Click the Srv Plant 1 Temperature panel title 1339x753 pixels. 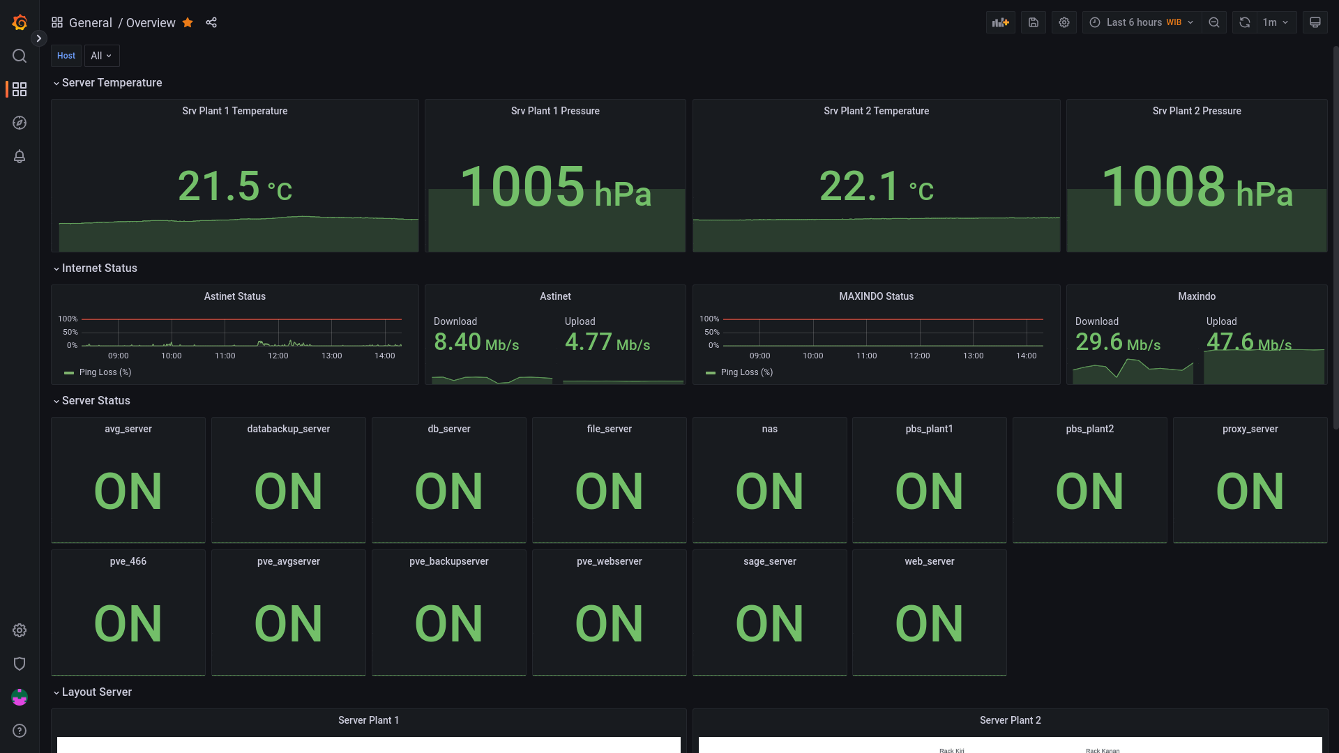[234, 111]
